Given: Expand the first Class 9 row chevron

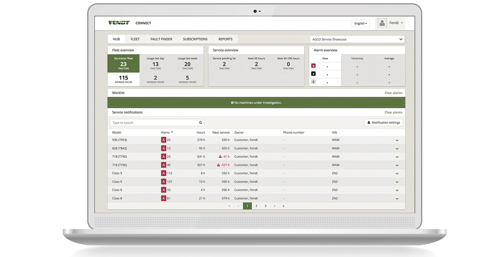Looking at the screenshot, I should pyautogui.click(x=397, y=174).
